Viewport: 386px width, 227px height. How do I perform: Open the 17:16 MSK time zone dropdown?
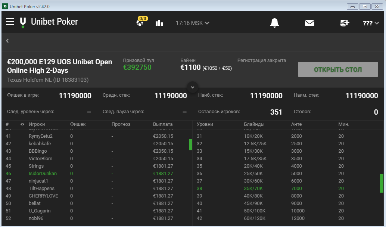click(192, 23)
